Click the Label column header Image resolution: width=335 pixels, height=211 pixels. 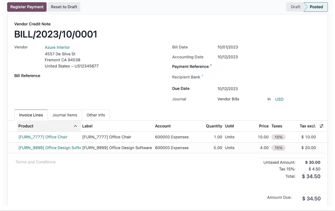pos(87,126)
